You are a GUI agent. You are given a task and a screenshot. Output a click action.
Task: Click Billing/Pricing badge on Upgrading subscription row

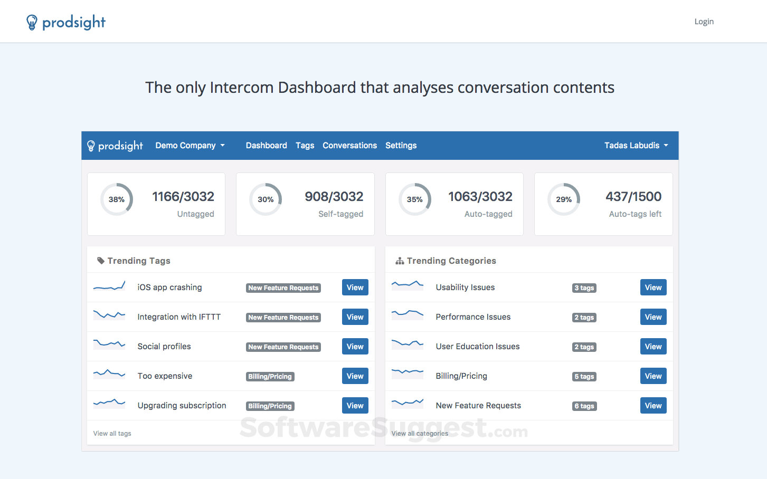270,406
